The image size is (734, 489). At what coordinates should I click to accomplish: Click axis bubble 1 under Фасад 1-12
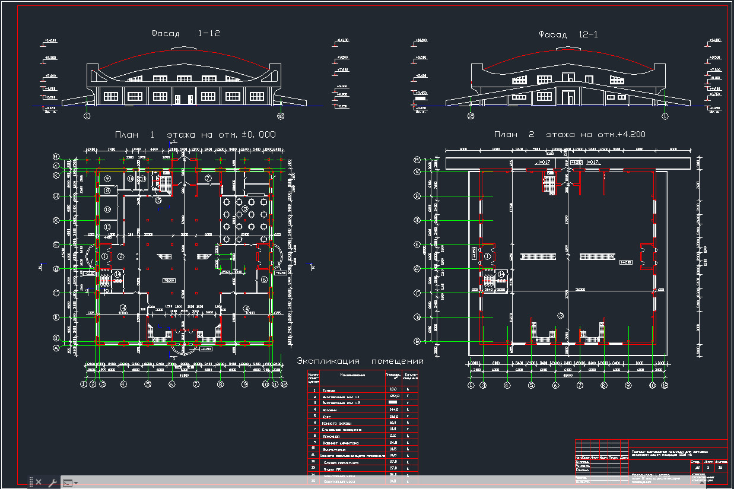click(87, 117)
